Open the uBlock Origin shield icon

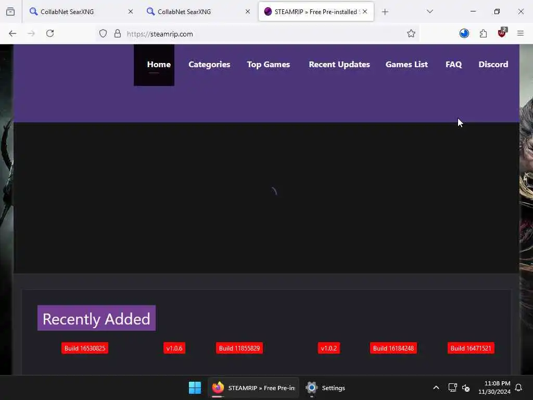pyautogui.click(x=502, y=33)
